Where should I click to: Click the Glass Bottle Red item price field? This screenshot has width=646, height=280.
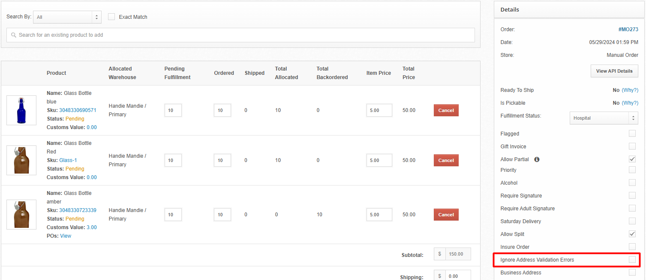point(379,160)
